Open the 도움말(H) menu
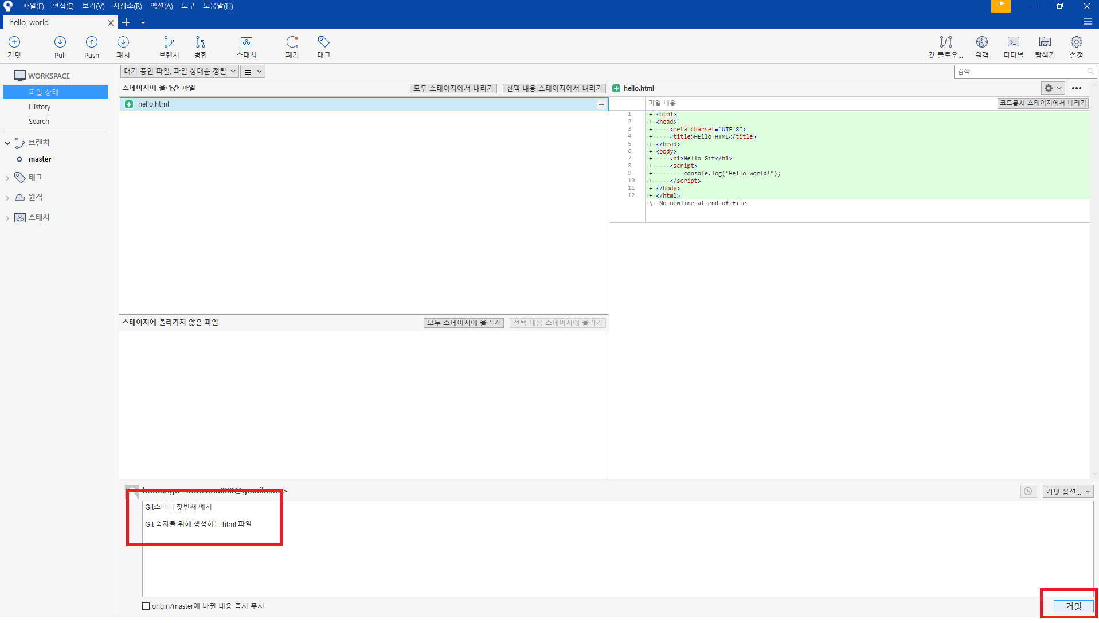This screenshot has width=1099, height=623. click(x=218, y=6)
